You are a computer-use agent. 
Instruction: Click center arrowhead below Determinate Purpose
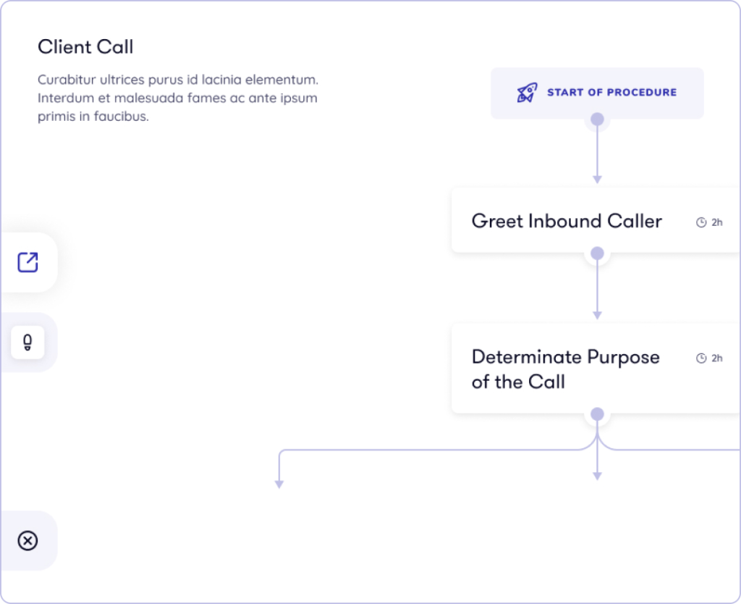click(597, 476)
